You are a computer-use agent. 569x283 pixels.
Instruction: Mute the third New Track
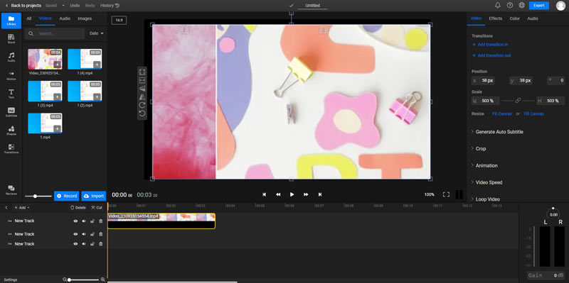click(x=84, y=244)
